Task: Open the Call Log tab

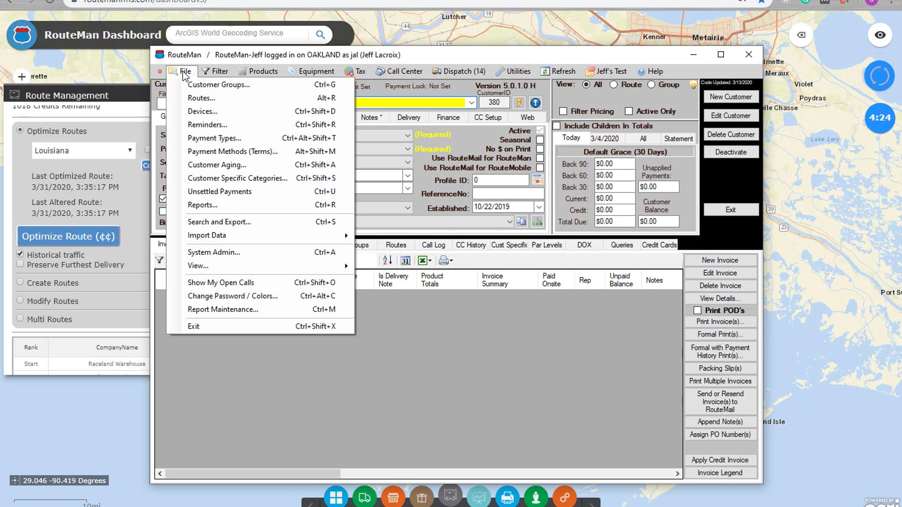Action: [x=433, y=245]
